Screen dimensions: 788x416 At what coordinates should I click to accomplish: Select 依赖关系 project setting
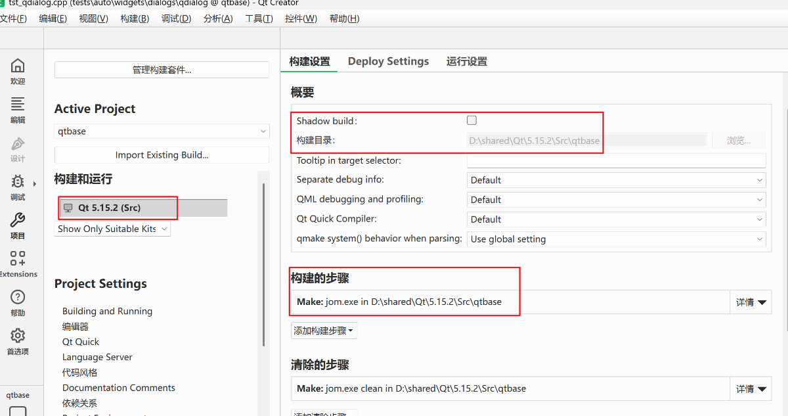79,403
